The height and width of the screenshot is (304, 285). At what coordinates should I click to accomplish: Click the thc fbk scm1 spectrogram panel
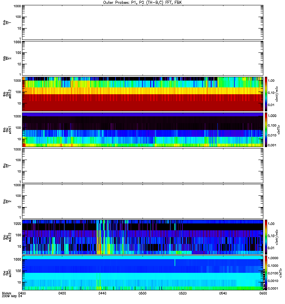coord(143,273)
